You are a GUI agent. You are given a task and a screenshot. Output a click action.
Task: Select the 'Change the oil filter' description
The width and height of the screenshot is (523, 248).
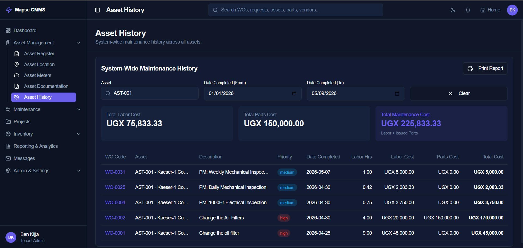(x=219, y=233)
